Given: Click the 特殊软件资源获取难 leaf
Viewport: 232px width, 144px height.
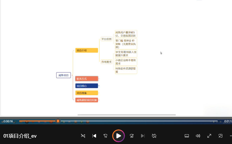Looking at the screenshot, I should pyautogui.click(x=126, y=70).
